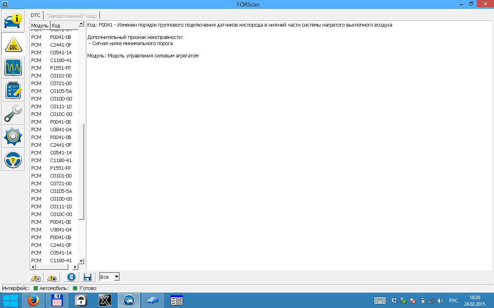The height and width of the screenshot is (308, 494).
Task: Switch to the DTC tab
Action: point(36,15)
